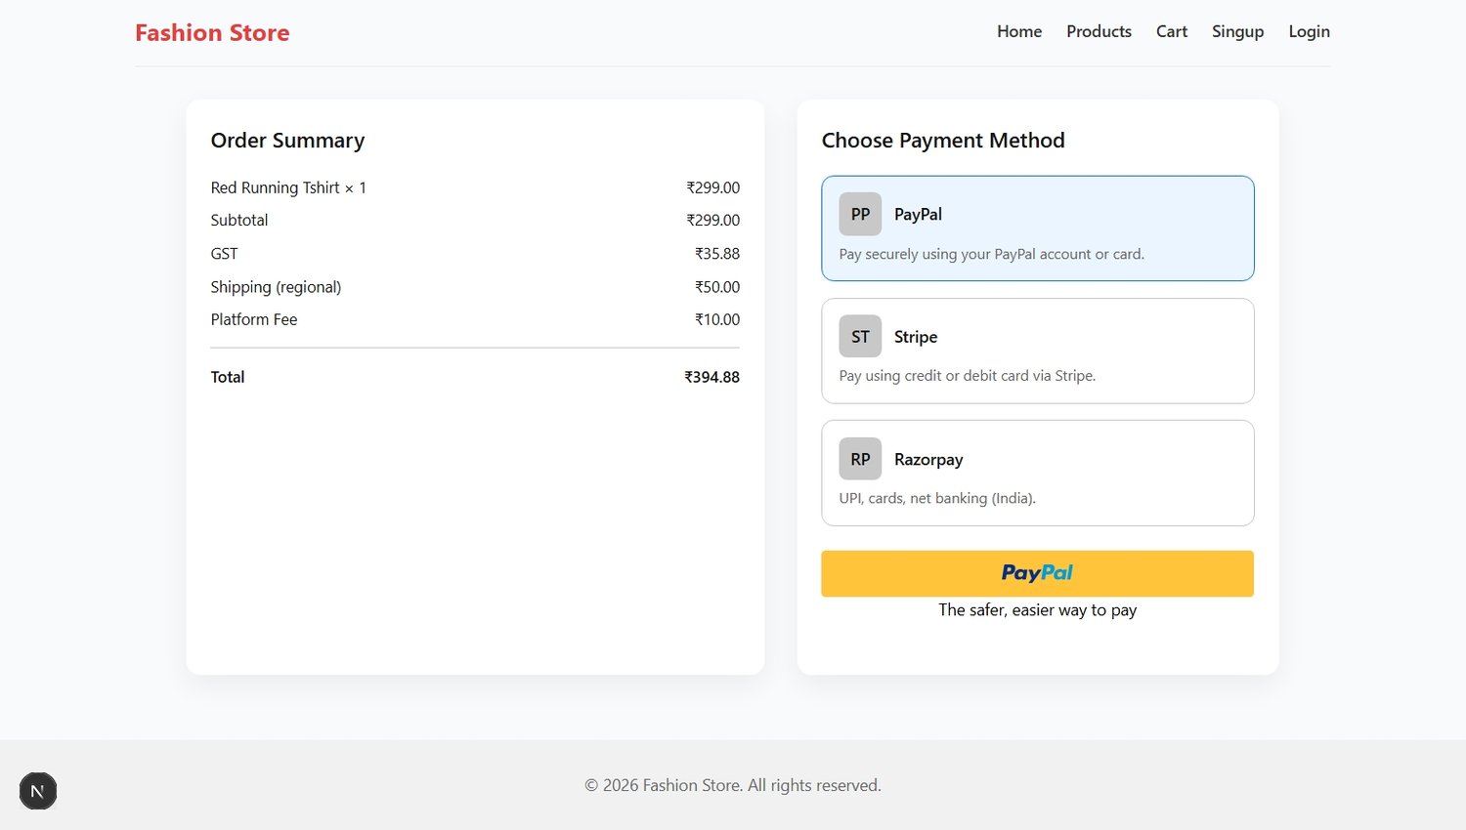Click the Fashion Store logo
Image resolution: width=1466 pixels, height=830 pixels.
(x=212, y=33)
